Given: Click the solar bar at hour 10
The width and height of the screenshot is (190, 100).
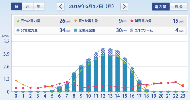Looking at the screenshot, I should (88, 77).
